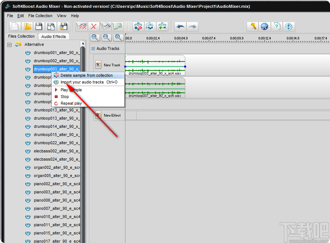Save the project with the floppy disk icon
This screenshot has height=243, width=330.
(x=39, y=26)
